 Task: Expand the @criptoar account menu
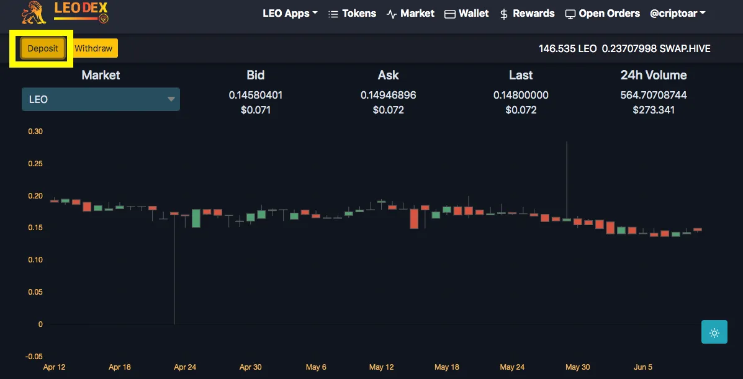pyautogui.click(x=678, y=14)
